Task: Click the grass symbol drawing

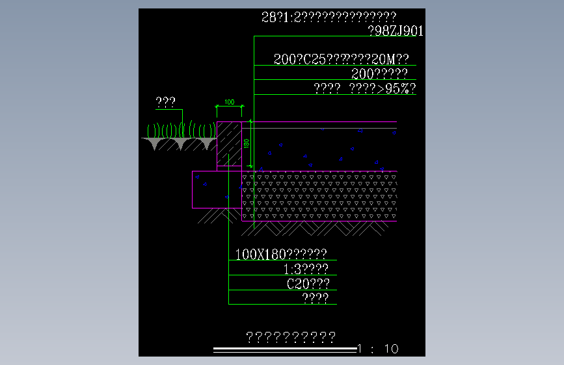Action: 181,130
